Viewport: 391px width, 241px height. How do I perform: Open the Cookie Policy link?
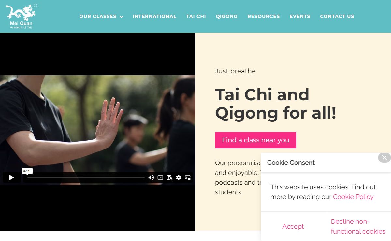tap(353, 197)
